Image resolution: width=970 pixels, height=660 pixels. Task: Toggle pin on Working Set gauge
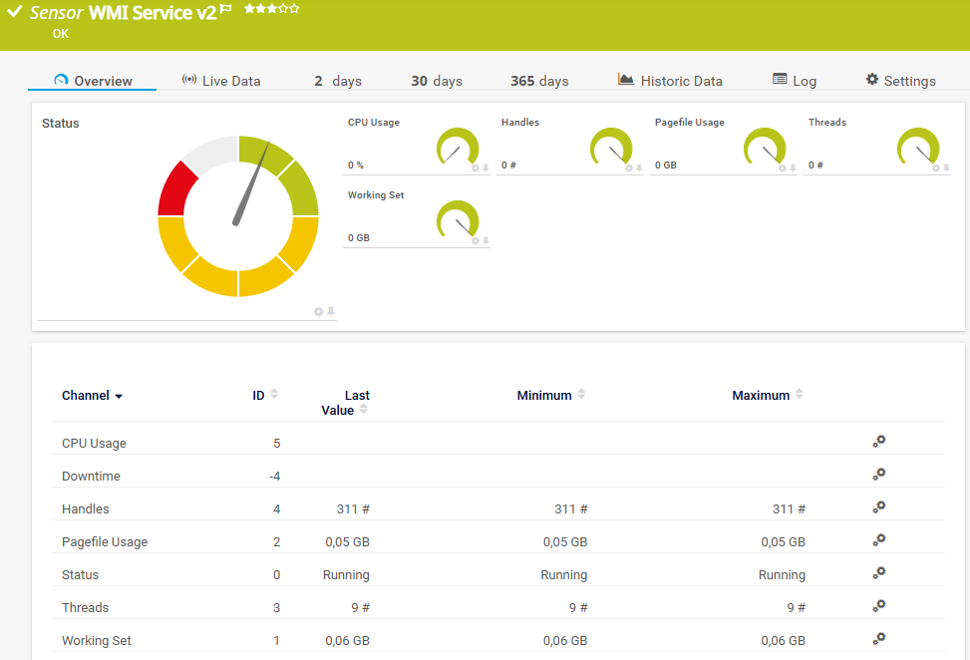pyautogui.click(x=485, y=240)
